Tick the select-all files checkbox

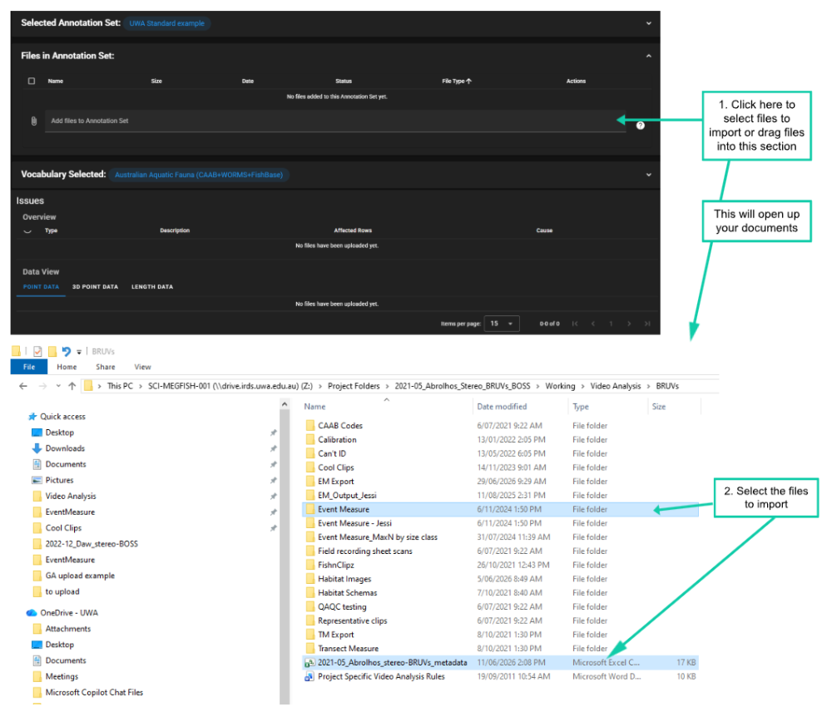tap(32, 81)
